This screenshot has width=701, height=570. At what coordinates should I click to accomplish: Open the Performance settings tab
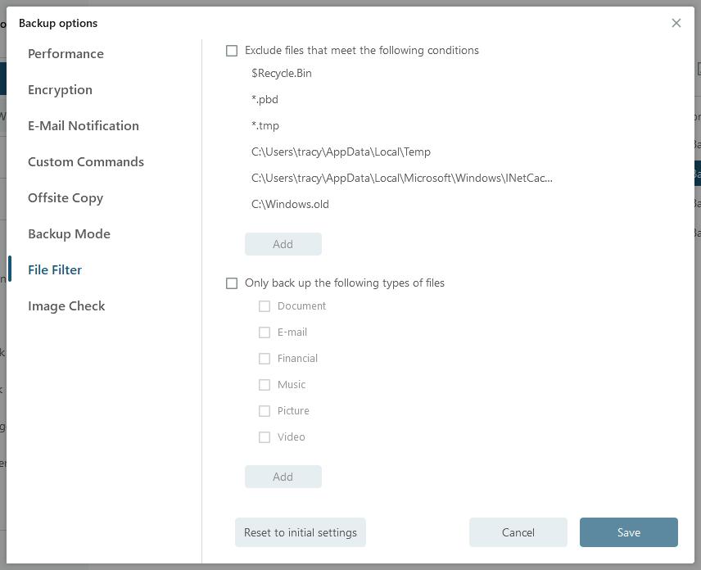tap(66, 54)
